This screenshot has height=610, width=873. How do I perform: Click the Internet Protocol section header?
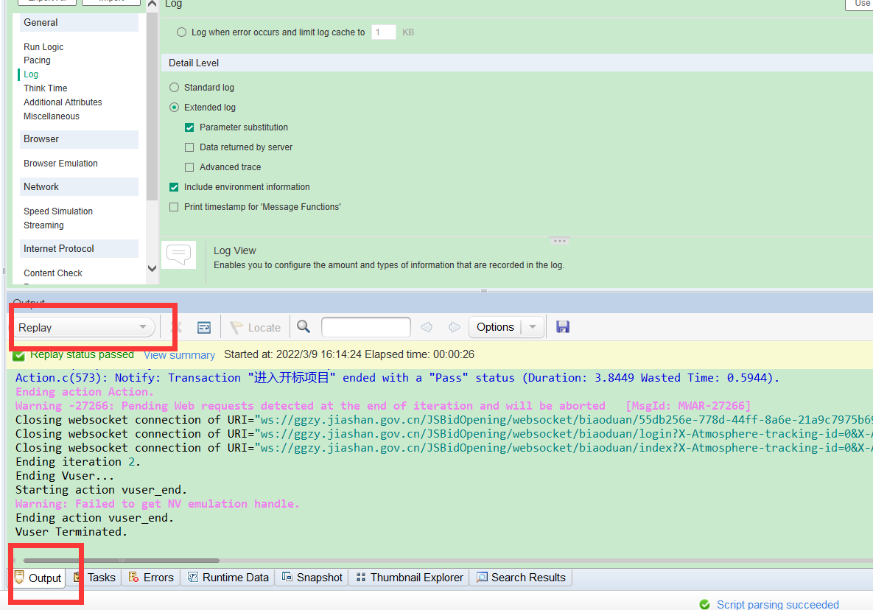click(79, 249)
